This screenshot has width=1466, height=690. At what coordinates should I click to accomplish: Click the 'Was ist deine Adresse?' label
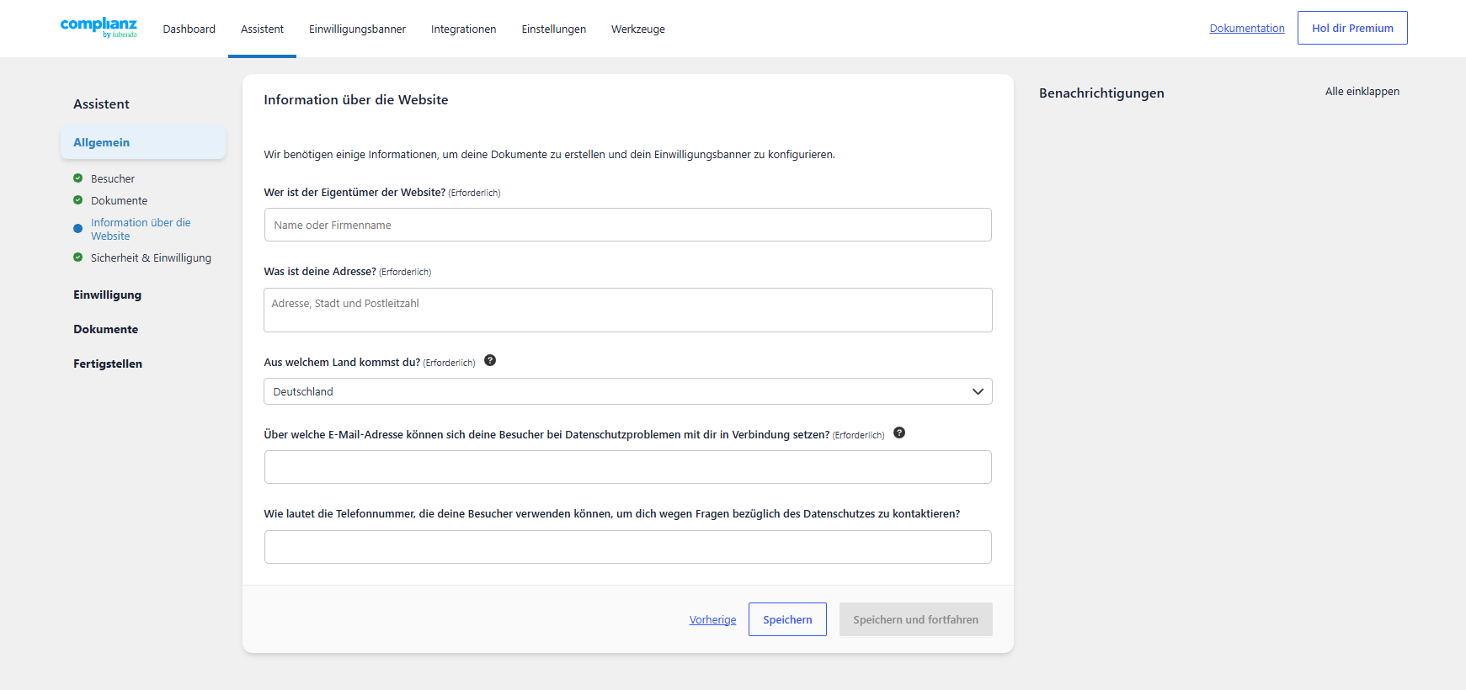click(320, 271)
